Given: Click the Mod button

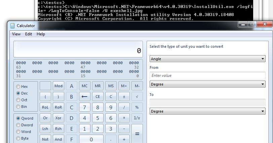Looking at the screenshot, I should pyautogui.click(x=58, y=86).
